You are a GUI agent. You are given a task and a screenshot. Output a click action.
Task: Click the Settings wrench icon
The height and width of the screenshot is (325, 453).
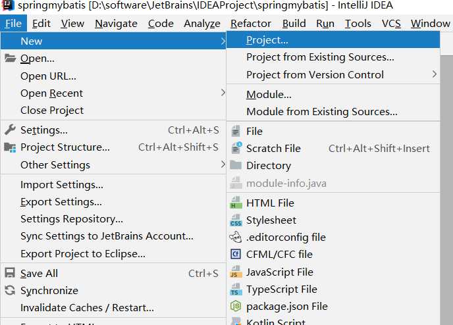coord(10,130)
